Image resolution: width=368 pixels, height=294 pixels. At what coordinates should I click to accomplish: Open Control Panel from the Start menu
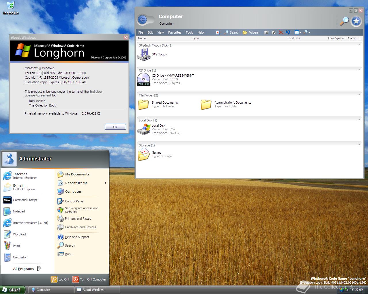82,201
